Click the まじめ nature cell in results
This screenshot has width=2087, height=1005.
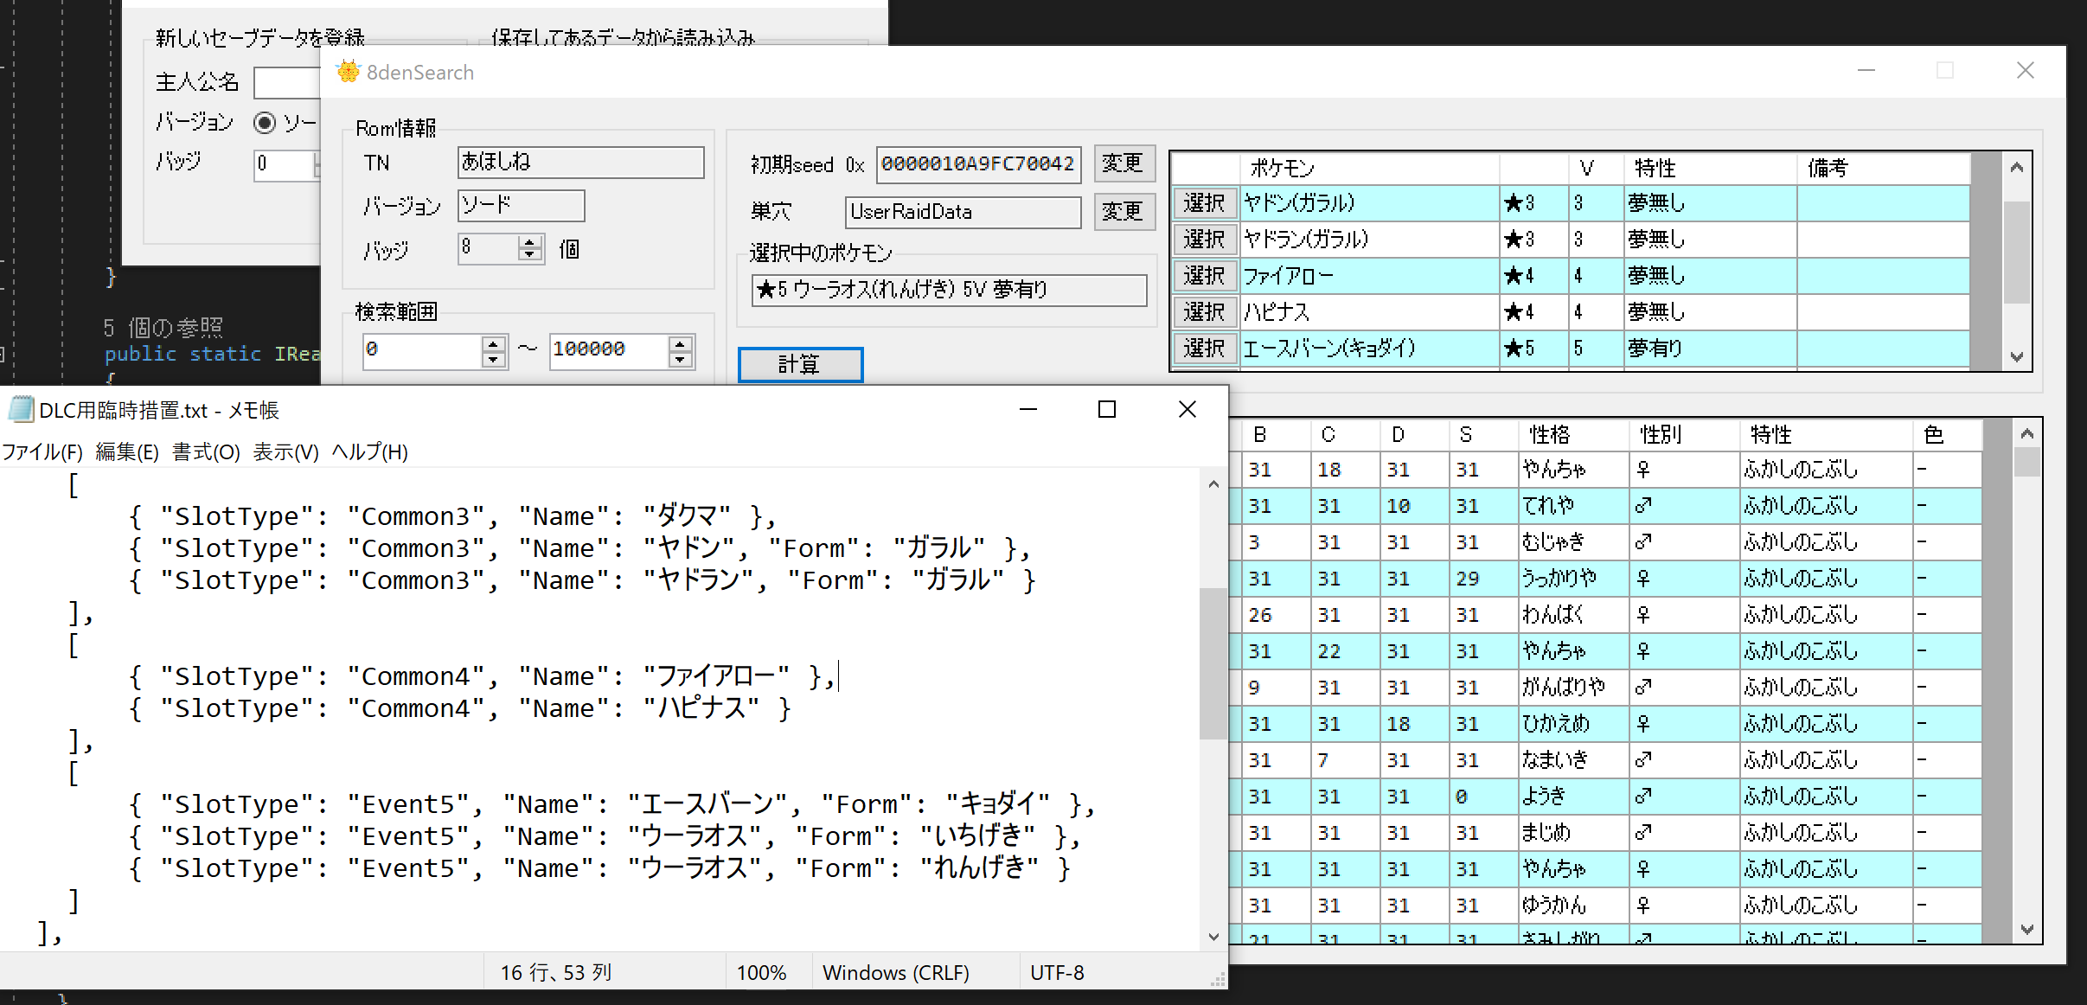[x=1573, y=833]
